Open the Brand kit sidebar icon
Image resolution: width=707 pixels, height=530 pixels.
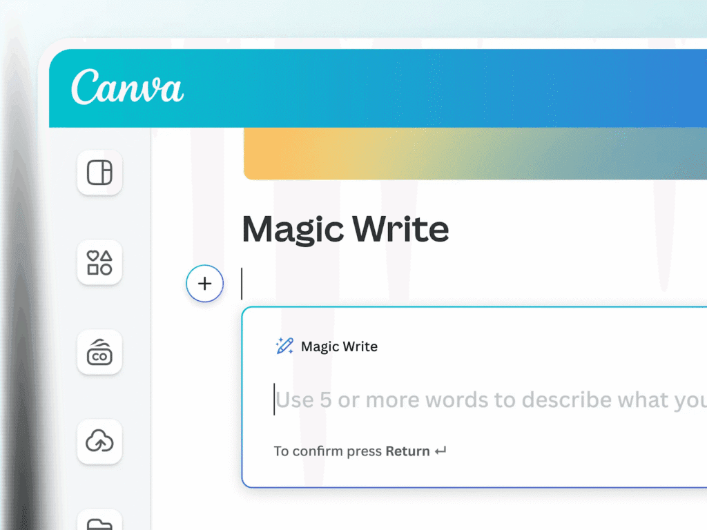(99, 352)
